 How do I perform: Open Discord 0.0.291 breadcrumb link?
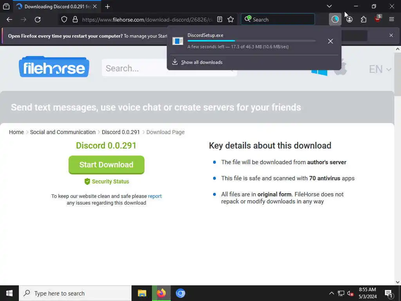(121, 132)
